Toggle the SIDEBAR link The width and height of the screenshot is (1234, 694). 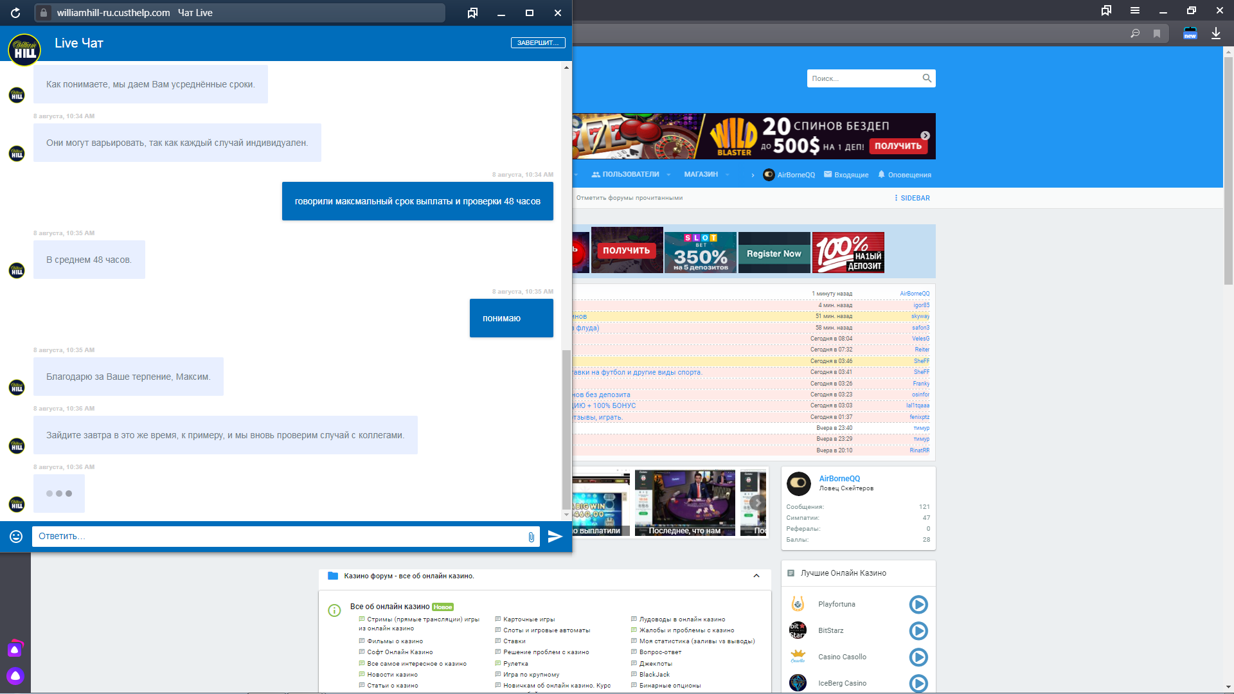pos(912,198)
